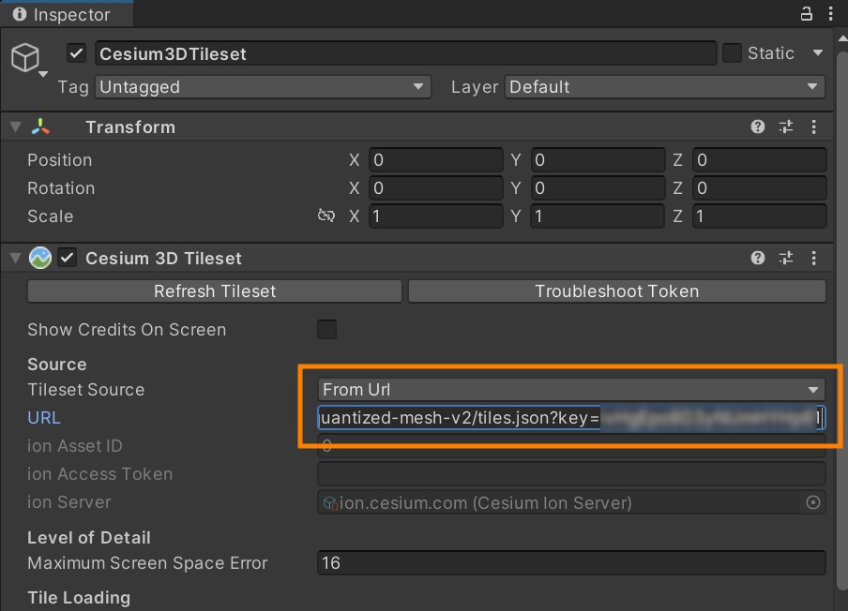
Task: Disable the Cesium3DTileset GameObject active checkbox
Action: tap(77, 53)
